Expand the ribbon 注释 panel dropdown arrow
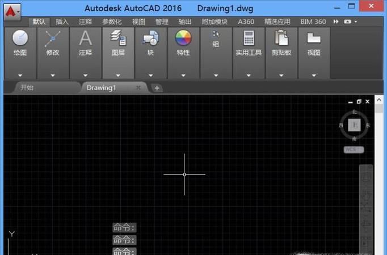The image size is (387, 255). click(x=85, y=75)
